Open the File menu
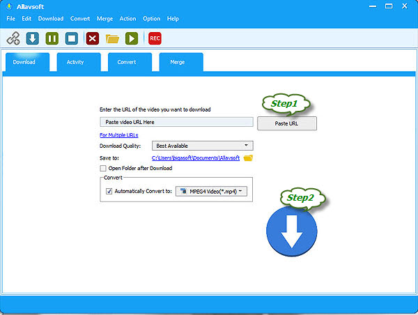Screen dimensions: 418x315 click(11, 19)
